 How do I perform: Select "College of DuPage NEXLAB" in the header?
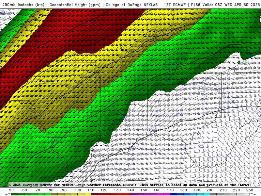coord(131,5)
